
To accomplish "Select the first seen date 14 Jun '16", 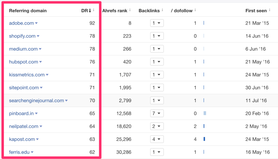I will tap(257, 36).
